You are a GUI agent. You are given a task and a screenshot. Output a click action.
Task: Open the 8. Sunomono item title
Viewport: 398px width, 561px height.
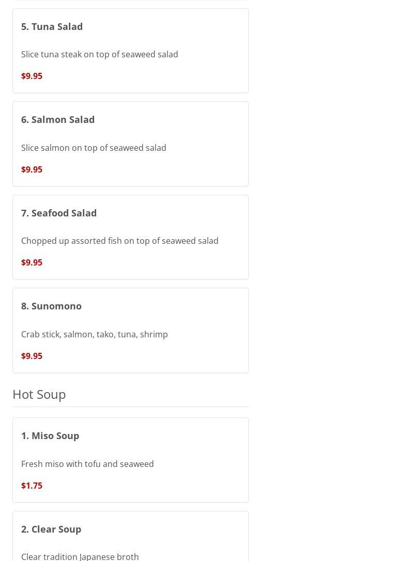click(51, 306)
